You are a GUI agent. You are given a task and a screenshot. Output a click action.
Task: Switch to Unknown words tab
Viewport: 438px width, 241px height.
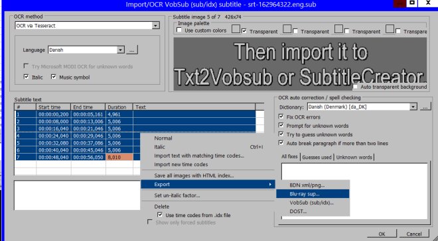(354, 157)
